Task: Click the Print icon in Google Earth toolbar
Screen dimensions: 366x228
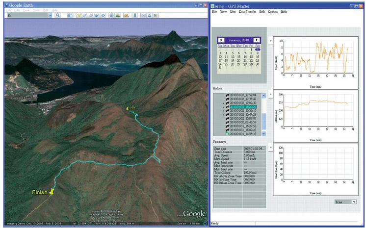Action: pos(149,15)
